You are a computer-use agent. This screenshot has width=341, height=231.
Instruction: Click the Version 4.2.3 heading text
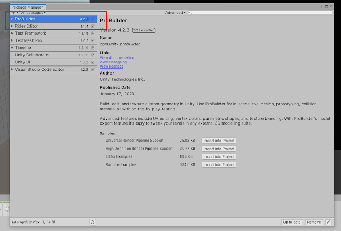tap(114, 30)
